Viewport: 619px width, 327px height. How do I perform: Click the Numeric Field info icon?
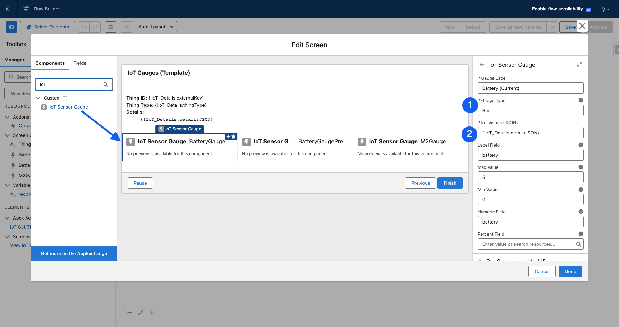(x=581, y=212)
